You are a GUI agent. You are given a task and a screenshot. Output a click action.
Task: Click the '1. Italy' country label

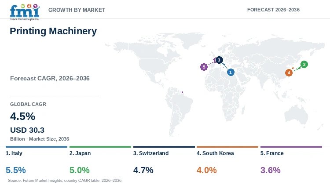click(14, 153)
